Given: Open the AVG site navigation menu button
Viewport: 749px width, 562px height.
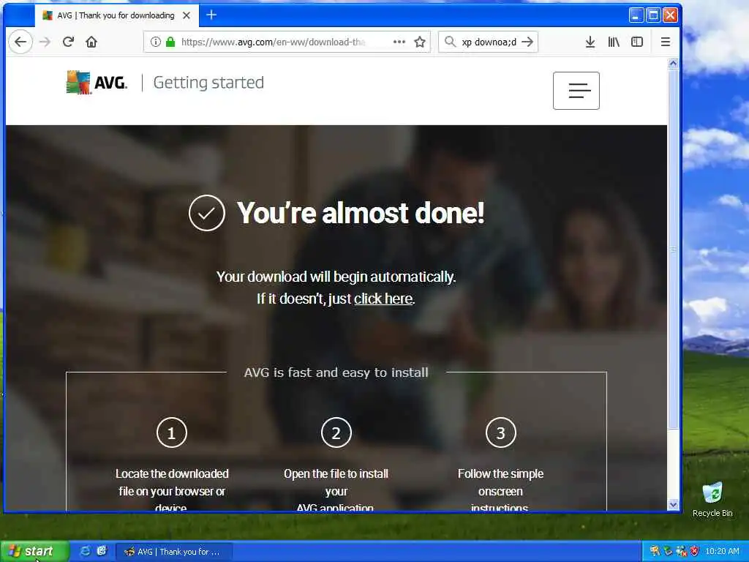Looking at the screenshot, I should coord(576,91).
